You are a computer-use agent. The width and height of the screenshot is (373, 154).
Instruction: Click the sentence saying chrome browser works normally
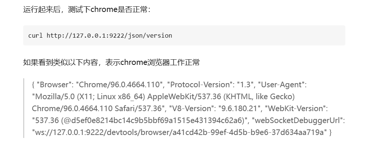click(111, 63)
